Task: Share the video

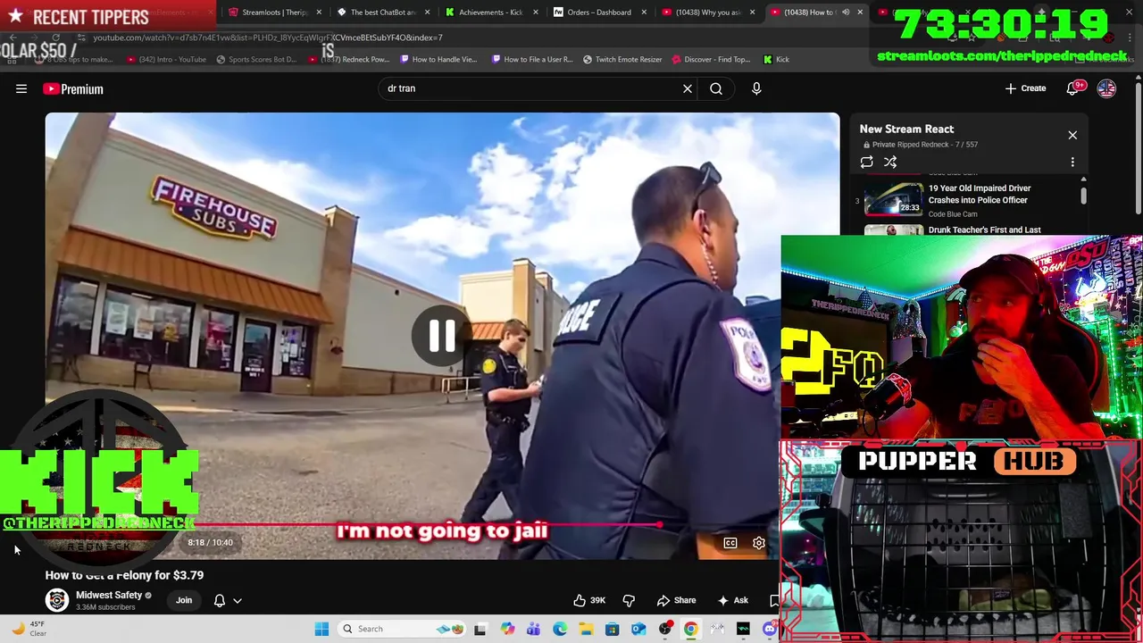Action: [x=677, y=600]
